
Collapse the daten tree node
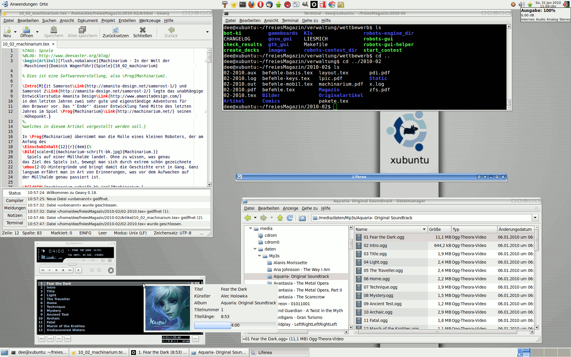pyautogui.click(x=255, y=249)
